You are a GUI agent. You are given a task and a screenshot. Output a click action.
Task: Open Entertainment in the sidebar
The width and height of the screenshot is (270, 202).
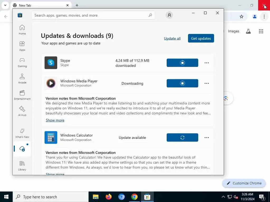point(22,95)
